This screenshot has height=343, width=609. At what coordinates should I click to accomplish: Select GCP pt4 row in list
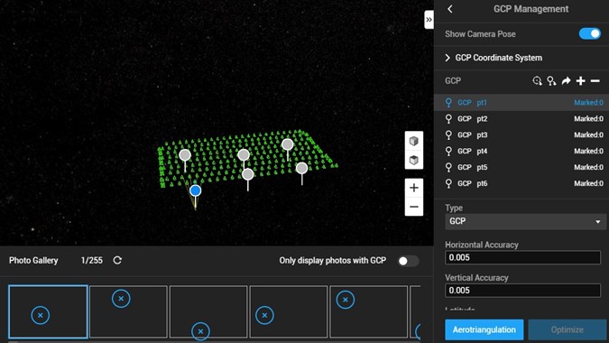pyautogui.click(x=521, y=151)
